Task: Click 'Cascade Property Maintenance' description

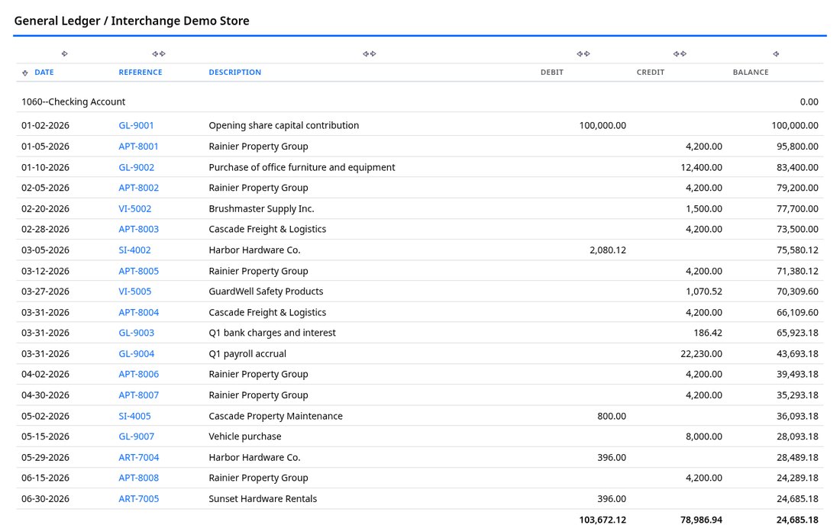Action: coord(276,416)
